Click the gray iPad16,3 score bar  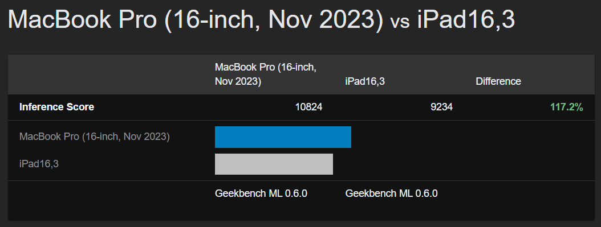pyautogui.click(x=274, y=164)
